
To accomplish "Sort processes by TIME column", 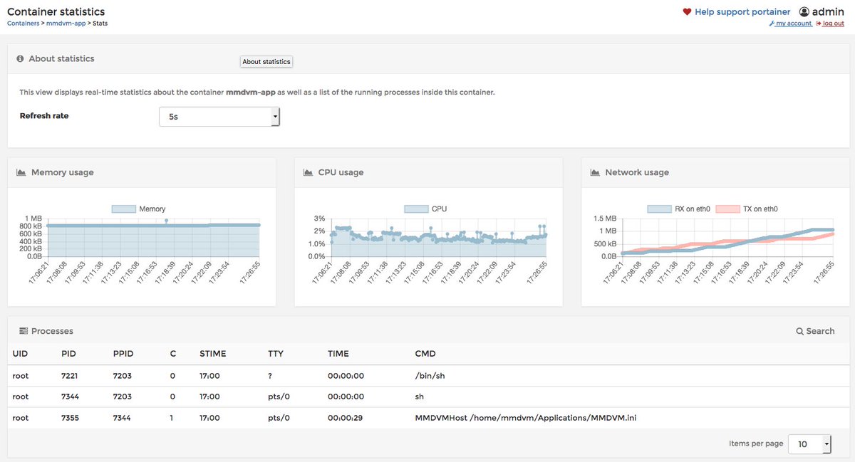I will coord(338,353).
